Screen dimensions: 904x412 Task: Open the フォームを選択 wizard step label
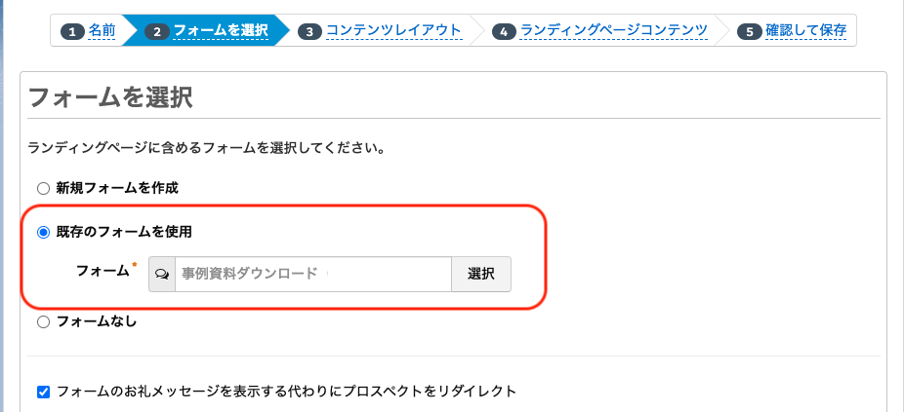pos(221,30)
